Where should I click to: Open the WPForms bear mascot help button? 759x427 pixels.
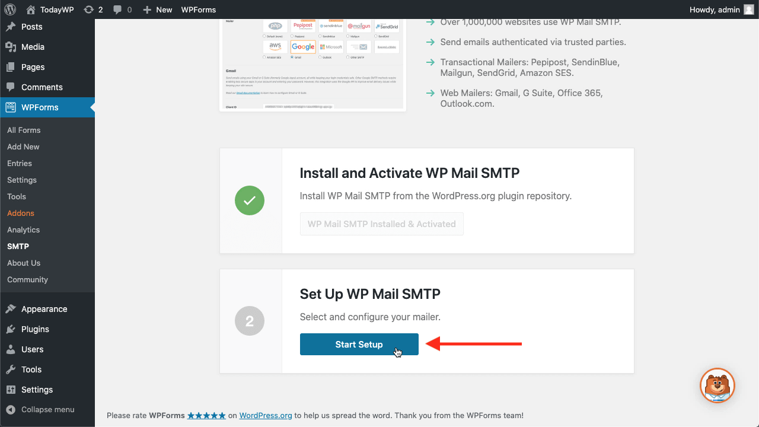pos(717,385)
